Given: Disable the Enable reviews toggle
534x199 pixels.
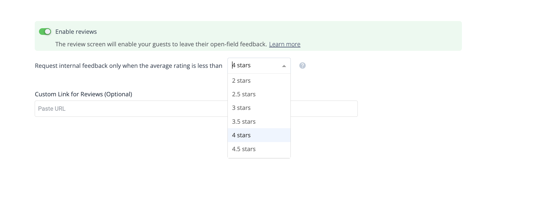Looking at the screenshot, I should [x=45, y=32].
